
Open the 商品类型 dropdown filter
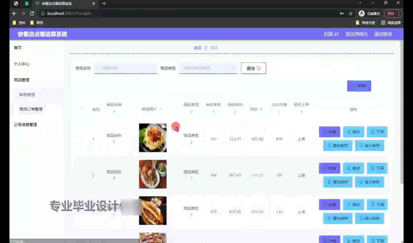coord(209,68)
